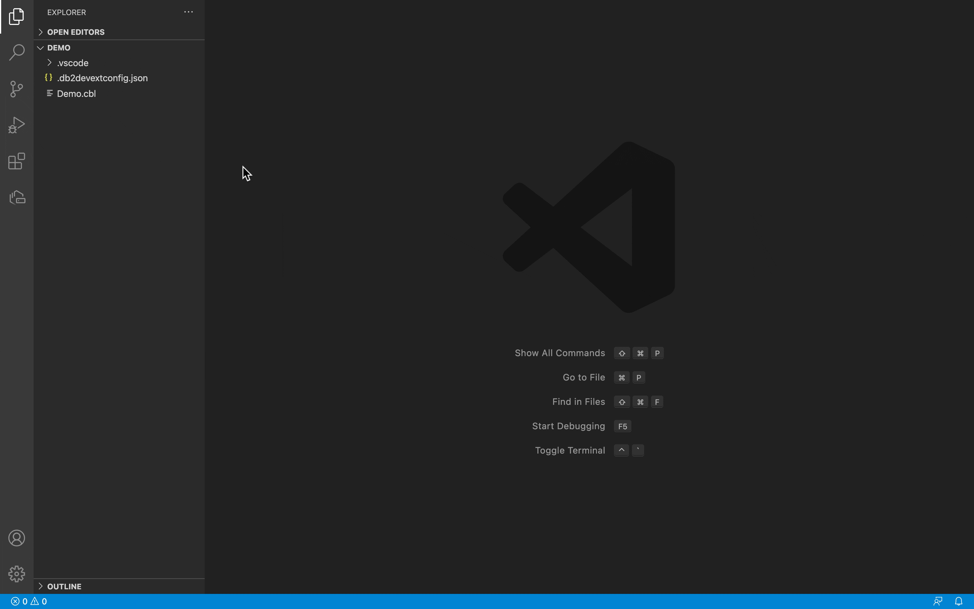Collapse the DEMO folder section
Screen dimensions: 974x609
tap(40, 48)
